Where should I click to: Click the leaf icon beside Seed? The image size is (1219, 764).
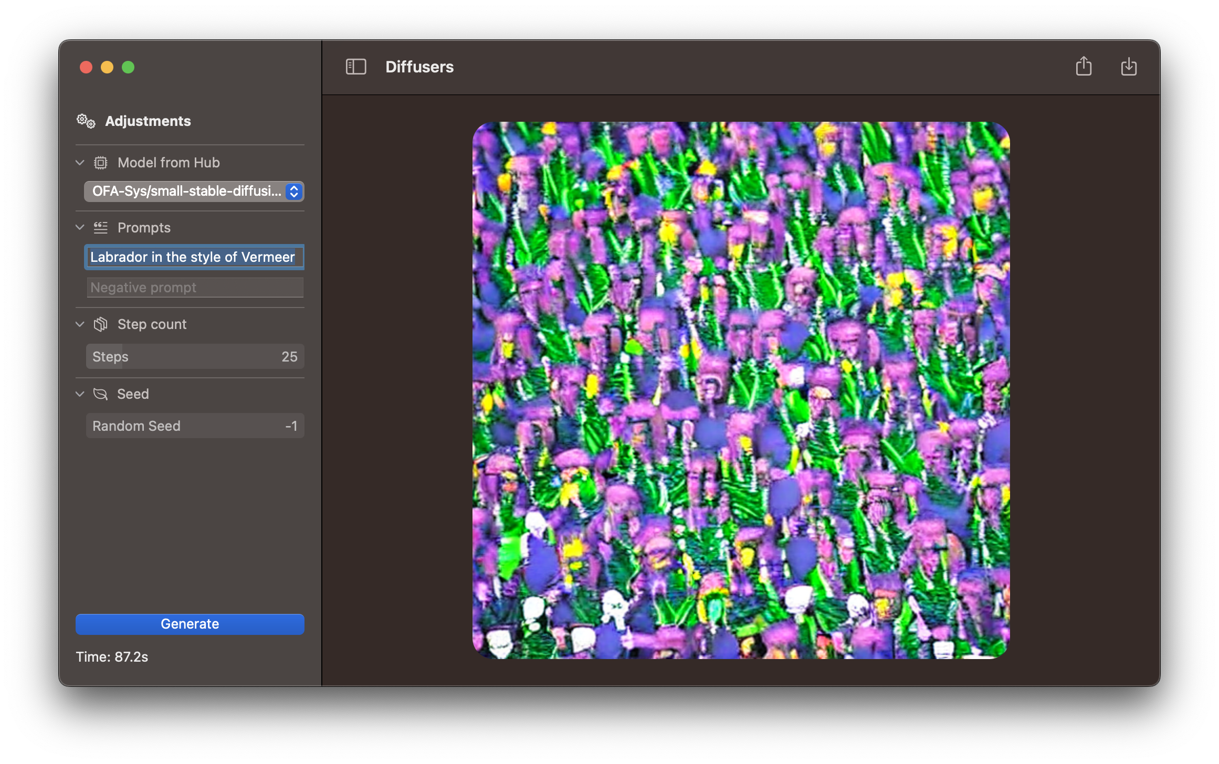(x=100, y=394)
